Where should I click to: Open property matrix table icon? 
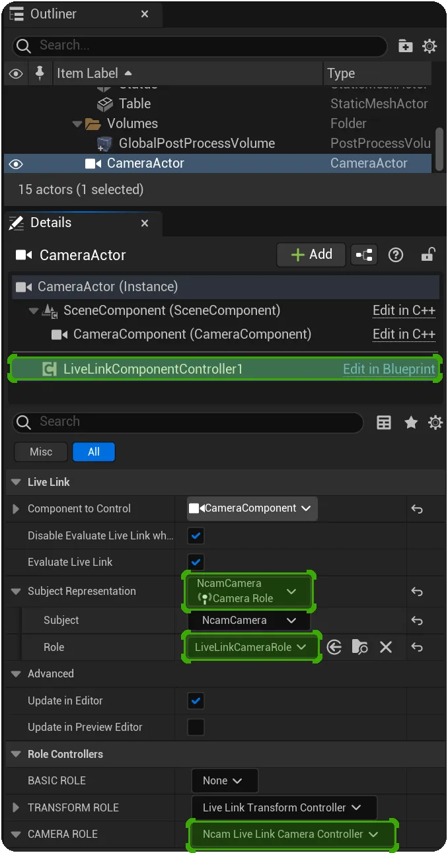(x=384, y=423)
